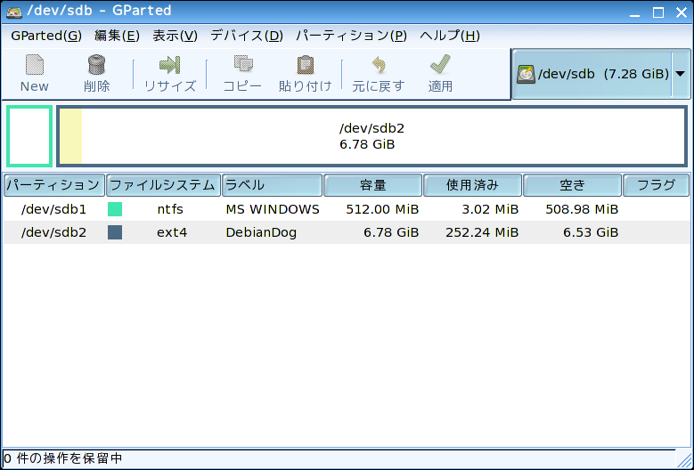Click the パーティション column header
The height and width of the screenshot is (470, 694).
coord(54,185)
